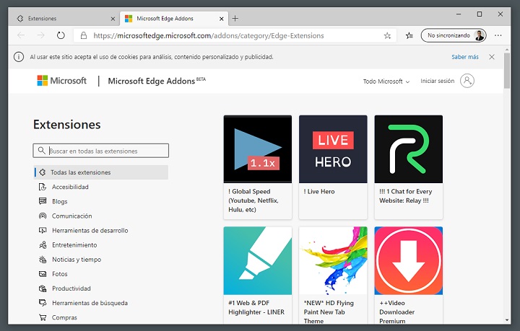Open the LINER highlighter extension thumbnail

258,260
